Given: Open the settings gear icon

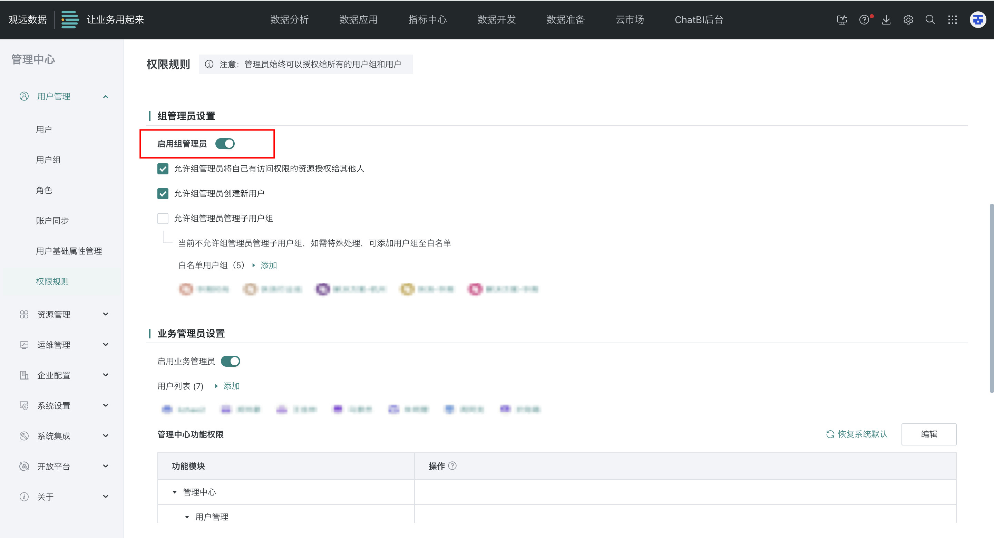Looking at the screenshot, I should point(908,20).
